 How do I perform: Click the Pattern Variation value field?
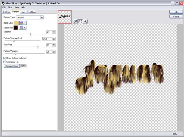point(49,52)
